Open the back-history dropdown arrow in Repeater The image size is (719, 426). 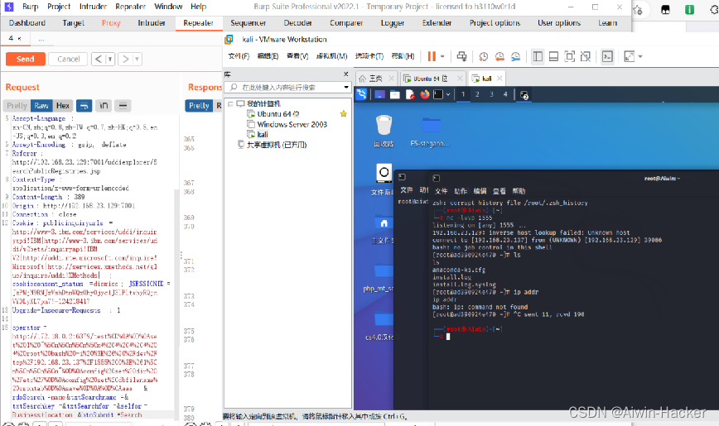(110, 59)
